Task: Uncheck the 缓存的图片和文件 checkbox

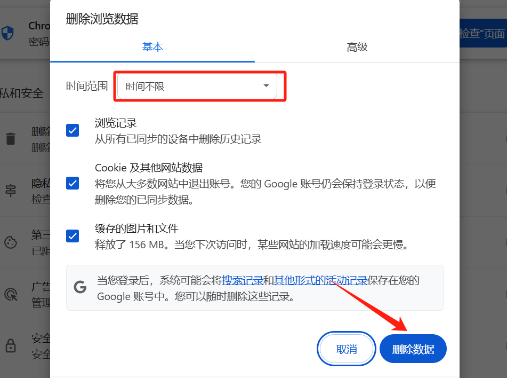Action: click(x=73, y=236)
